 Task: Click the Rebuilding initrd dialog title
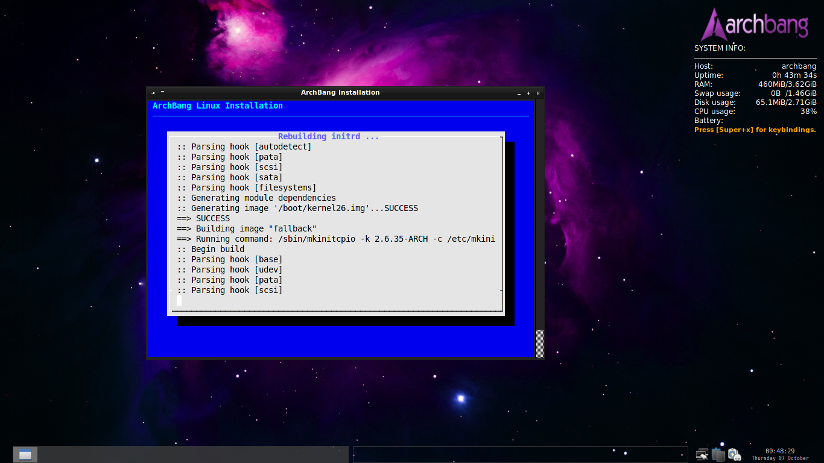pyautogui.click(x=329, y=136)
